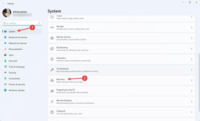This screenshot has height=121, width=200.
Task: Click the farhad pashaei account name
Action: coord(20,12)
